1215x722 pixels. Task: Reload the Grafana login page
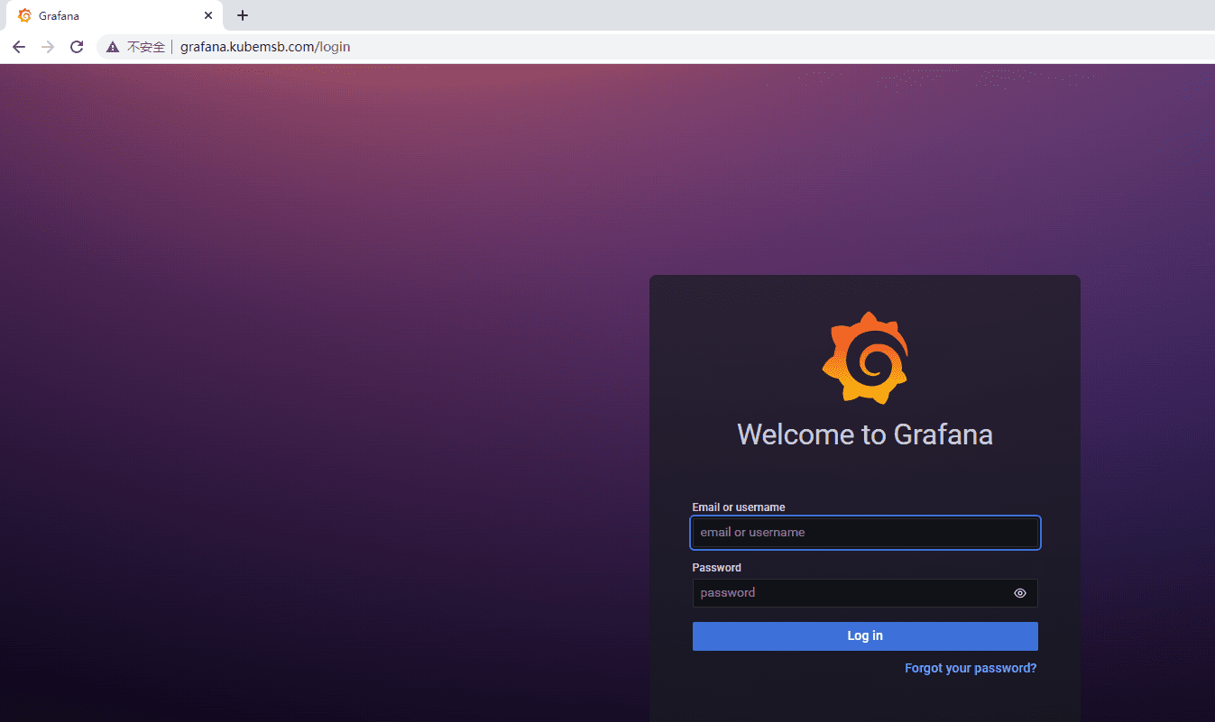(x=77, y=47)
